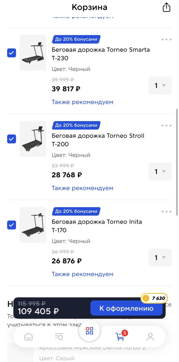This screenshot has height=362, width=179.
Task: Uncheck the Torneo Stroll T-200 checkbox
Action: tap(12, 139)
